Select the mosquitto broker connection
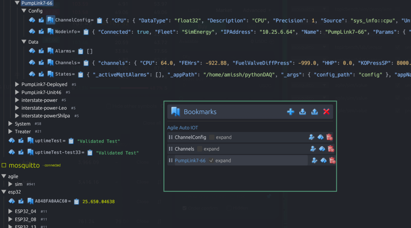This screenshot has height=228, width=411. click(x=24, y=165)
